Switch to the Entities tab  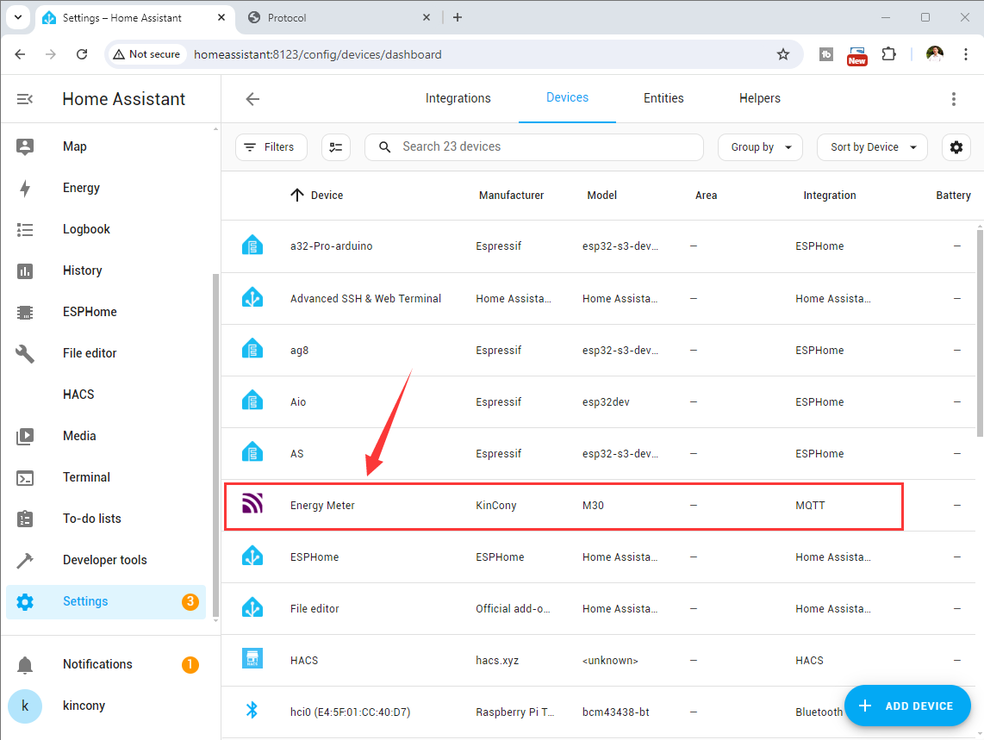point(663,98)
